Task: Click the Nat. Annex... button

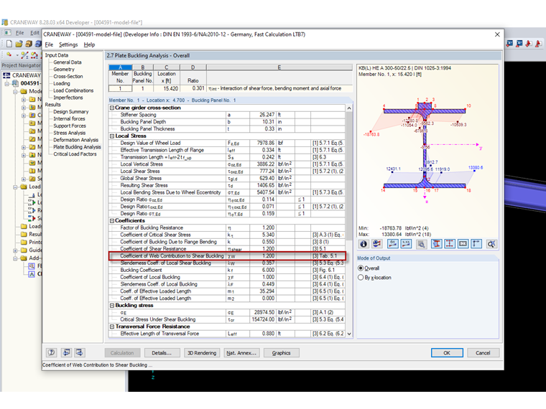Action: pos(241,352)
